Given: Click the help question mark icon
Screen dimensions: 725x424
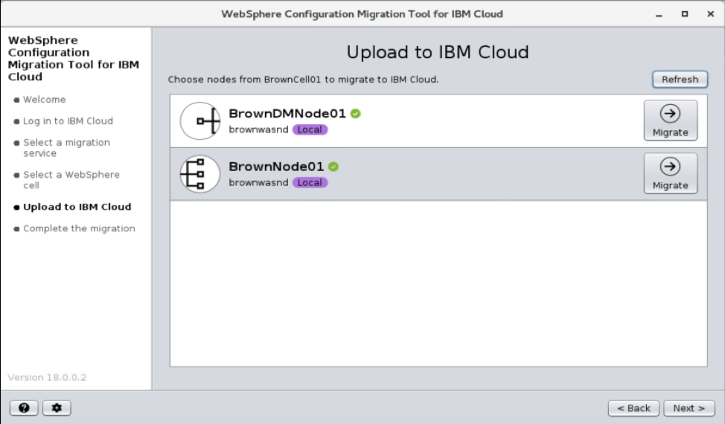Looking at the screenshot, I should [x=24, y=408].
